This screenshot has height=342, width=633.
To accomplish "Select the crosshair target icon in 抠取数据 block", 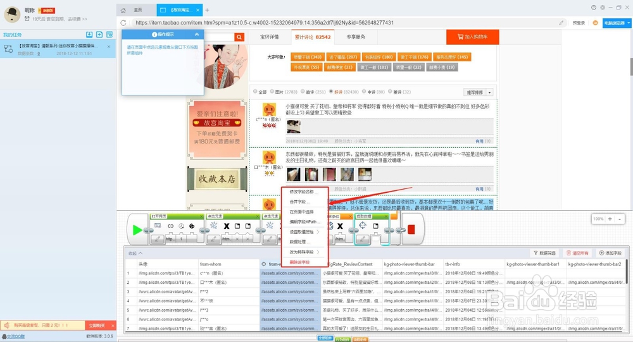I will pos(363,226).
